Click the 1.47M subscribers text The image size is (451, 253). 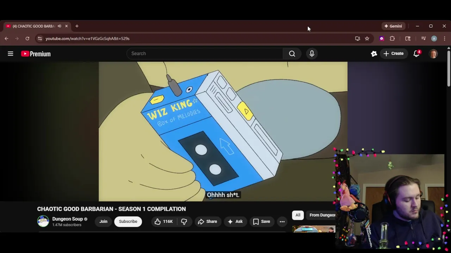pyautogui.click(x=67, y=225)
